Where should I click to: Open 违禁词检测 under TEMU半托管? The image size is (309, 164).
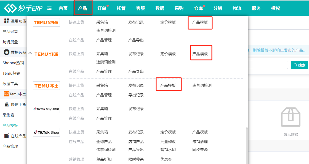click(106, 62)
